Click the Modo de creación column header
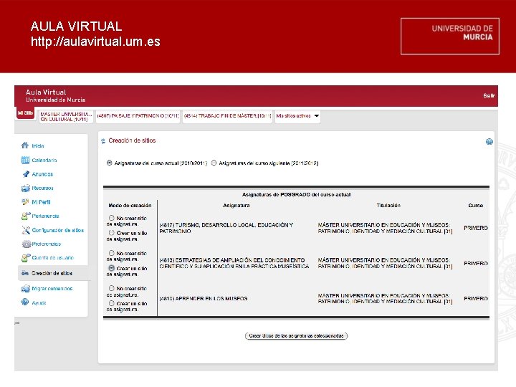This screenshot has height=387, width=516. (130, 206)
